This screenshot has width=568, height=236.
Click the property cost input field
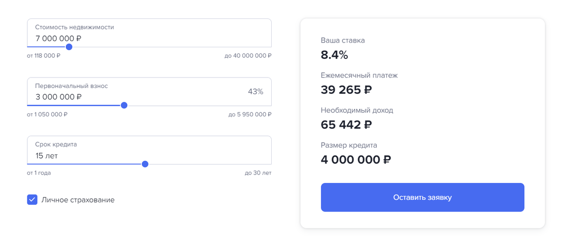coord(149,33)
